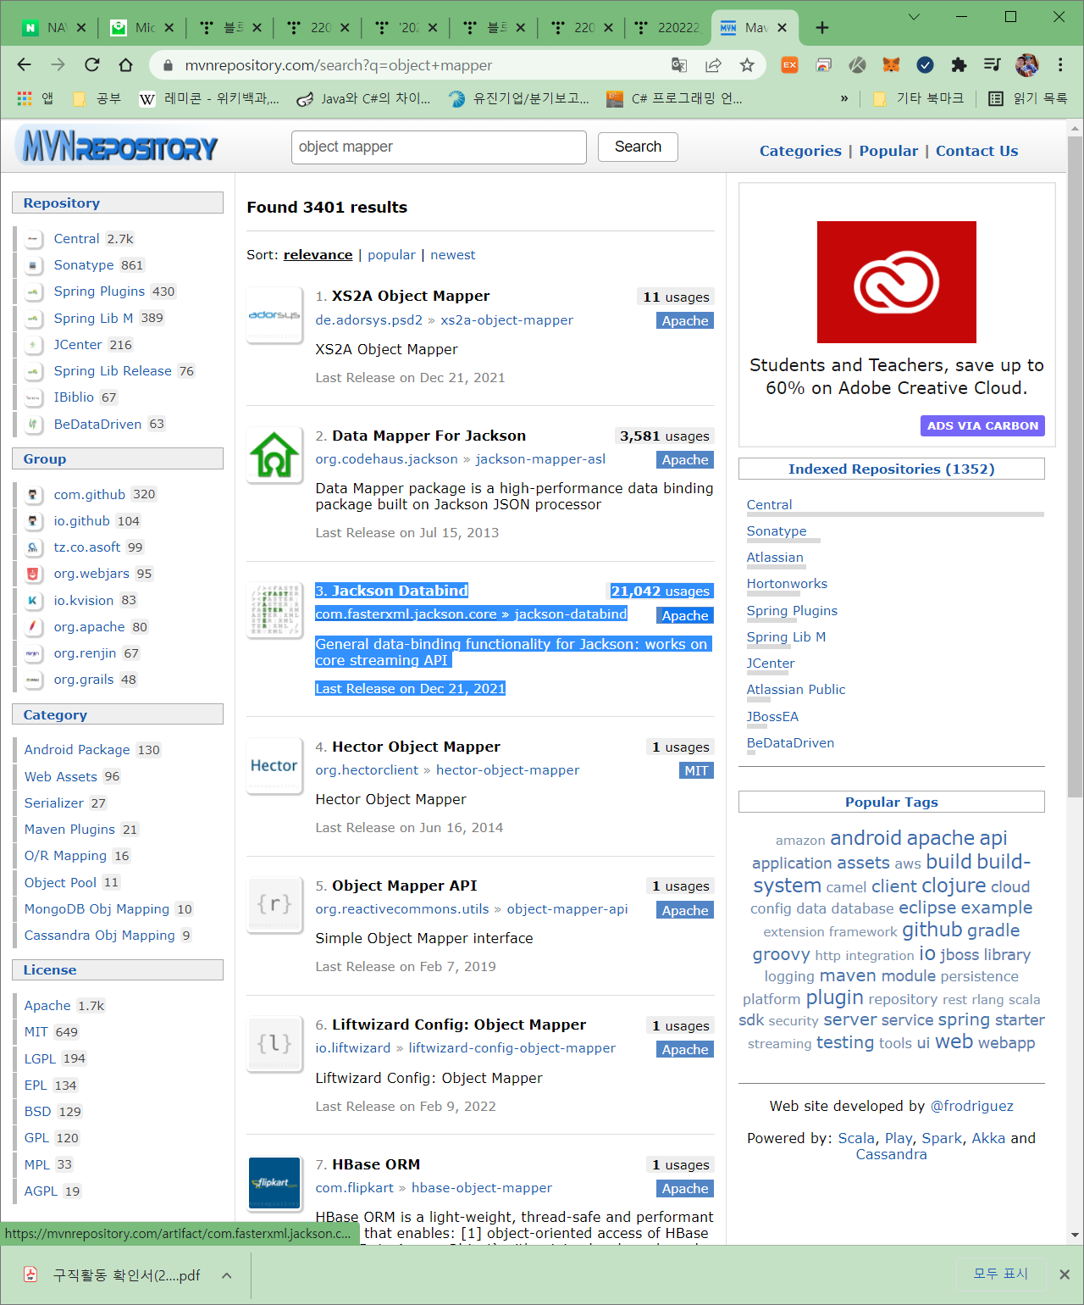The height and width of the screenshot is (1305, 1084).
Task: Open the jackson-mapper-asl artifact link
Action: [540, 459]
